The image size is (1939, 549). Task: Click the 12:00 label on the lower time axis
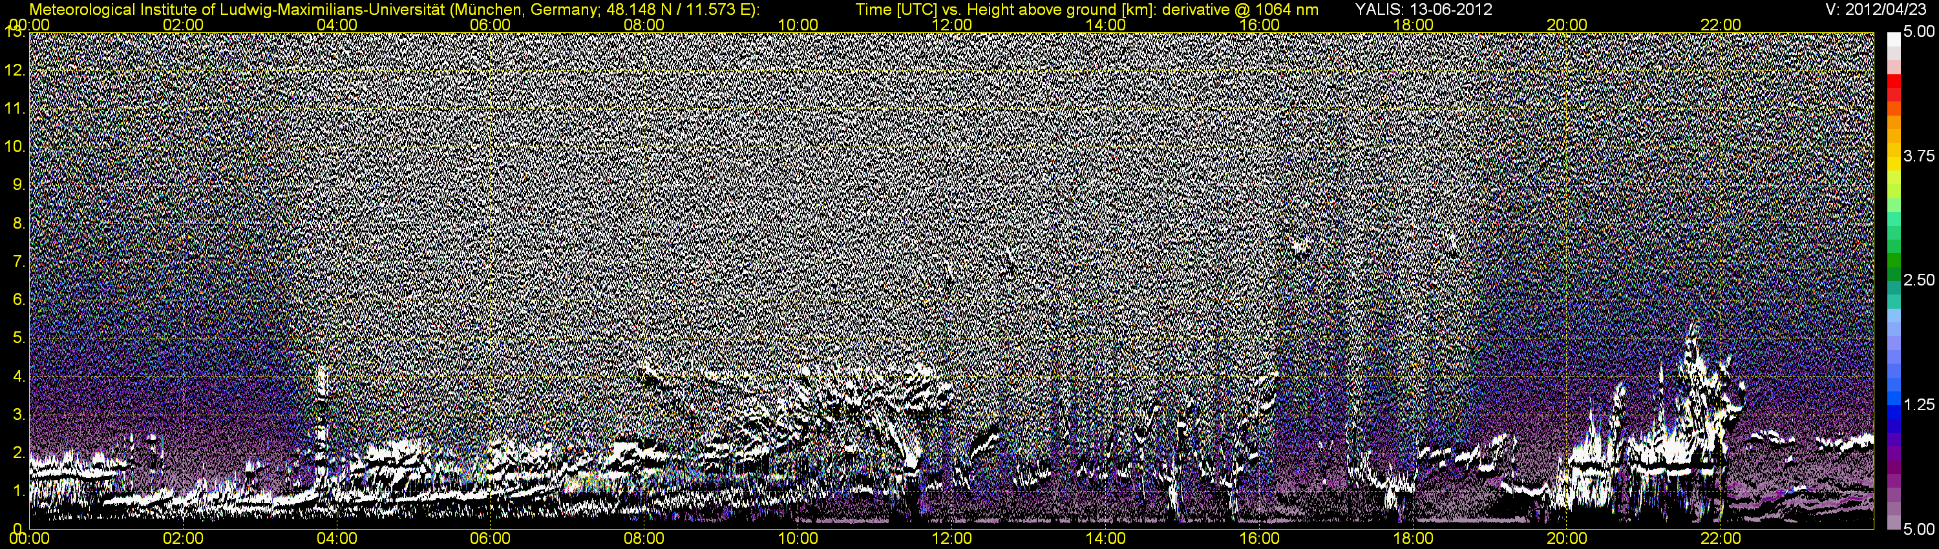tap(951, 539)
